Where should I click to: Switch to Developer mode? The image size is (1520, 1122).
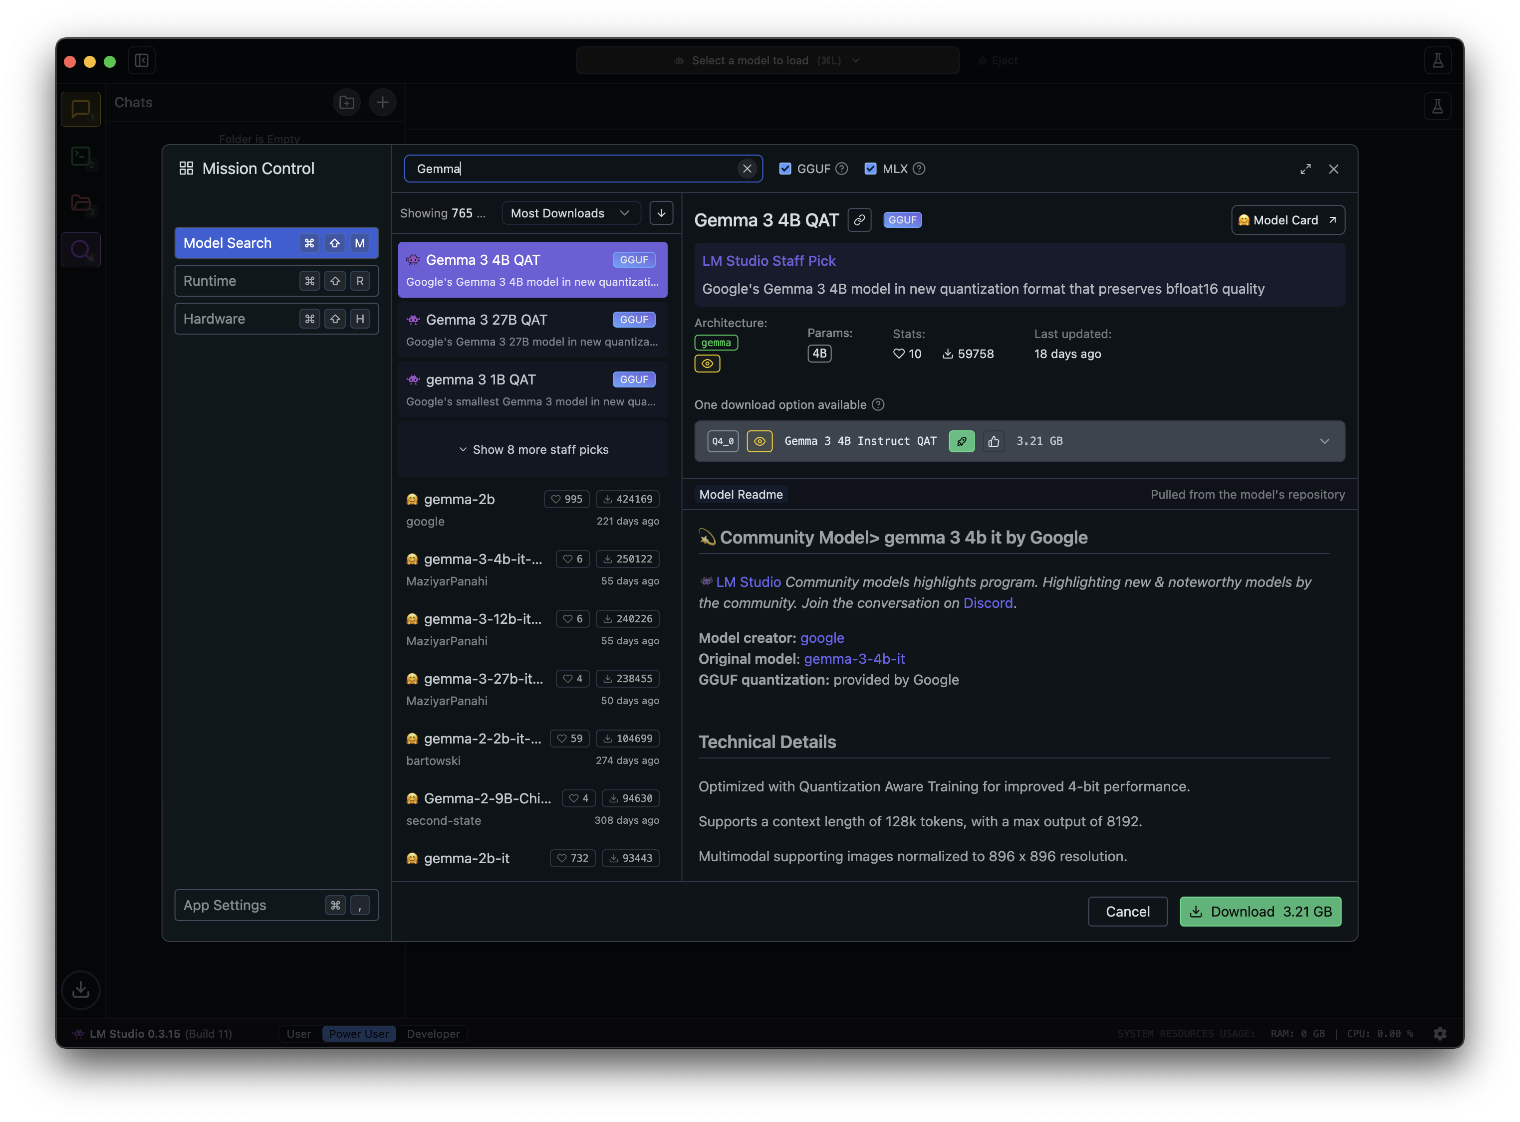pyautogui.click(x=434, y=1034)
